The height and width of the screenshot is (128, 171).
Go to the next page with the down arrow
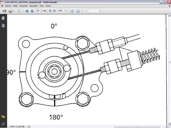point(32,11)
